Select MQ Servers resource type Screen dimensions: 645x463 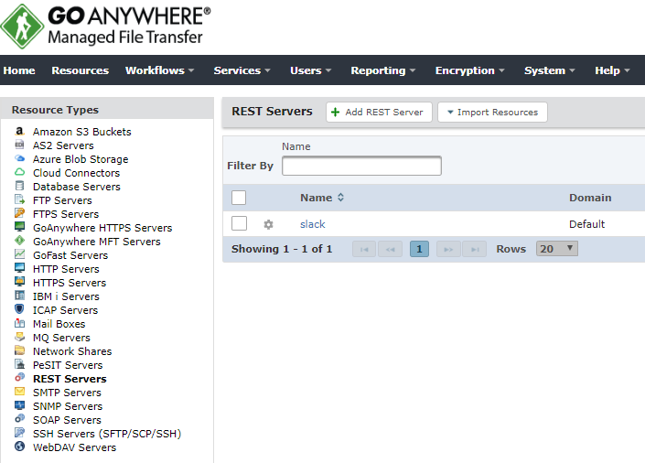(x=61, y=338)
